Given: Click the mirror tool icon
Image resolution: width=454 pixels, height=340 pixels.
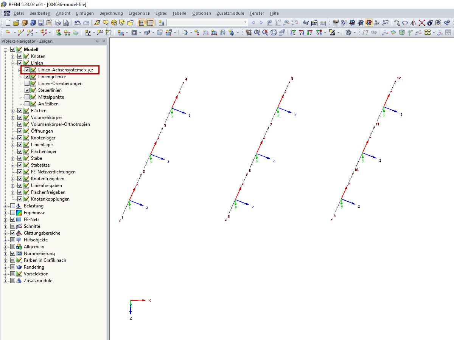Looking at the screenshot, I should [413, 23].
